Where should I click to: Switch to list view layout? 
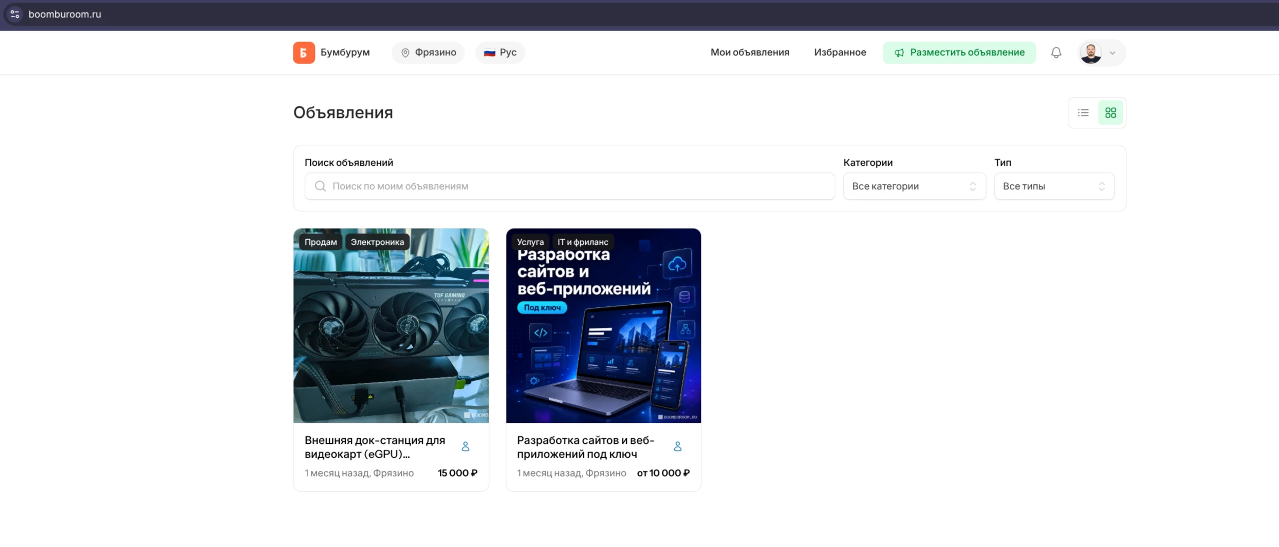[x=1083, y=113]
